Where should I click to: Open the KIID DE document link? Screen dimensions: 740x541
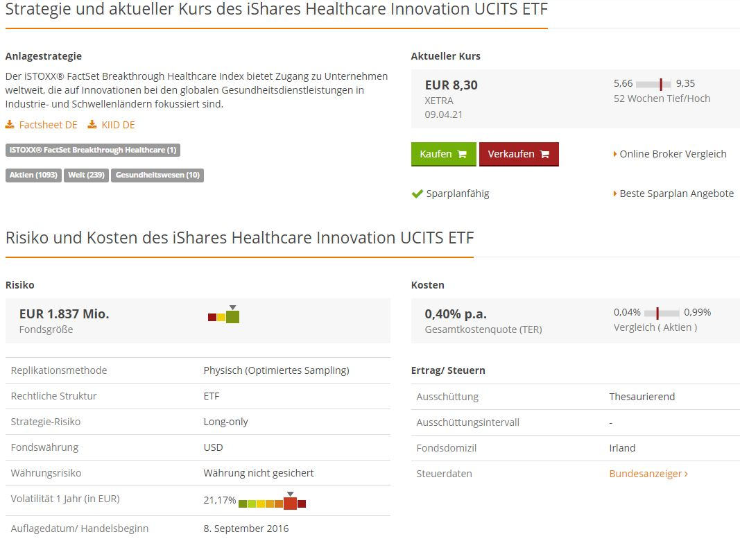(119, 125)
